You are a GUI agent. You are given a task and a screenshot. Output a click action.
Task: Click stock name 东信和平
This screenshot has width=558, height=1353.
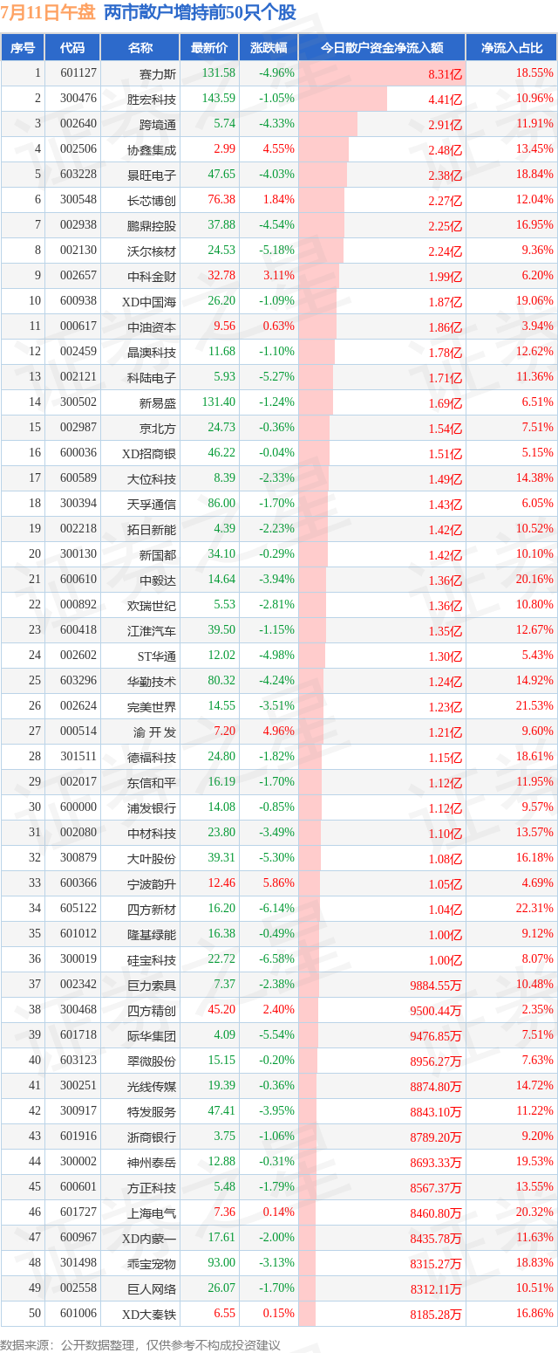(x=152, y=783)
